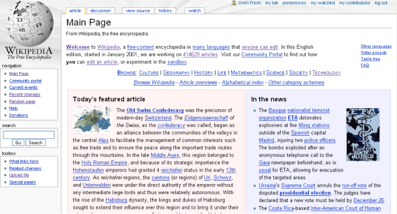Screen dimensions: 397x214
Task: Open Current events in sidebar
Action: 23,87
